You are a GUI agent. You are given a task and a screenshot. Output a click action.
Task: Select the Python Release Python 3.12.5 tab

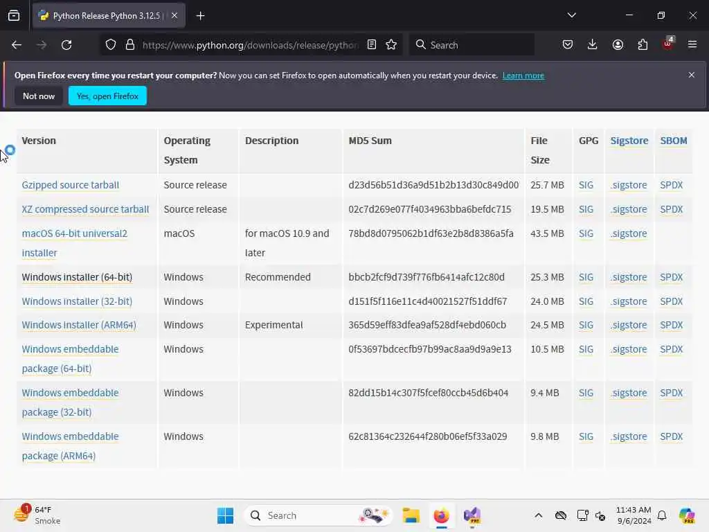(x=109, y=16)
